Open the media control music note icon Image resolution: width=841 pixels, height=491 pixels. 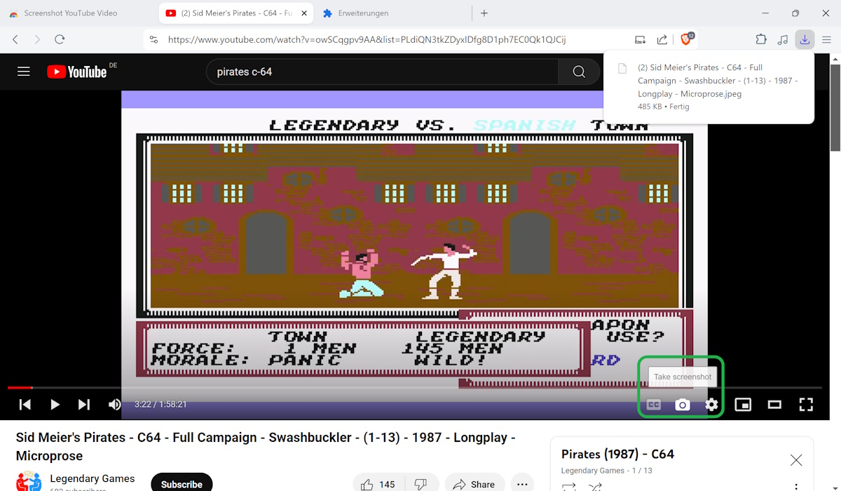click(784, 39)
